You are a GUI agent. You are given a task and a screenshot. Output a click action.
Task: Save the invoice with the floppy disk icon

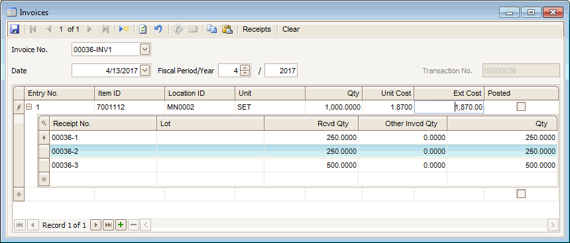tap(15, 29)
